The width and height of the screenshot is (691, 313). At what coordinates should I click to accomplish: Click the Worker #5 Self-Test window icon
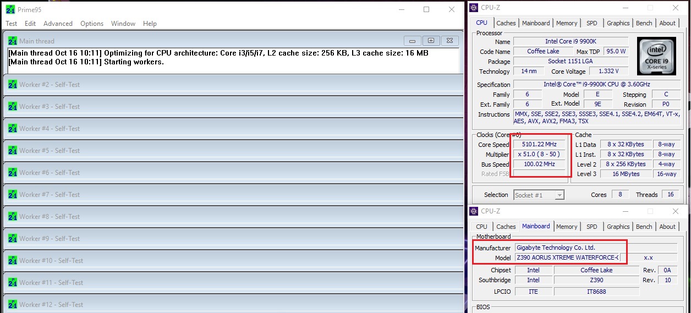[x=12, y=151]
